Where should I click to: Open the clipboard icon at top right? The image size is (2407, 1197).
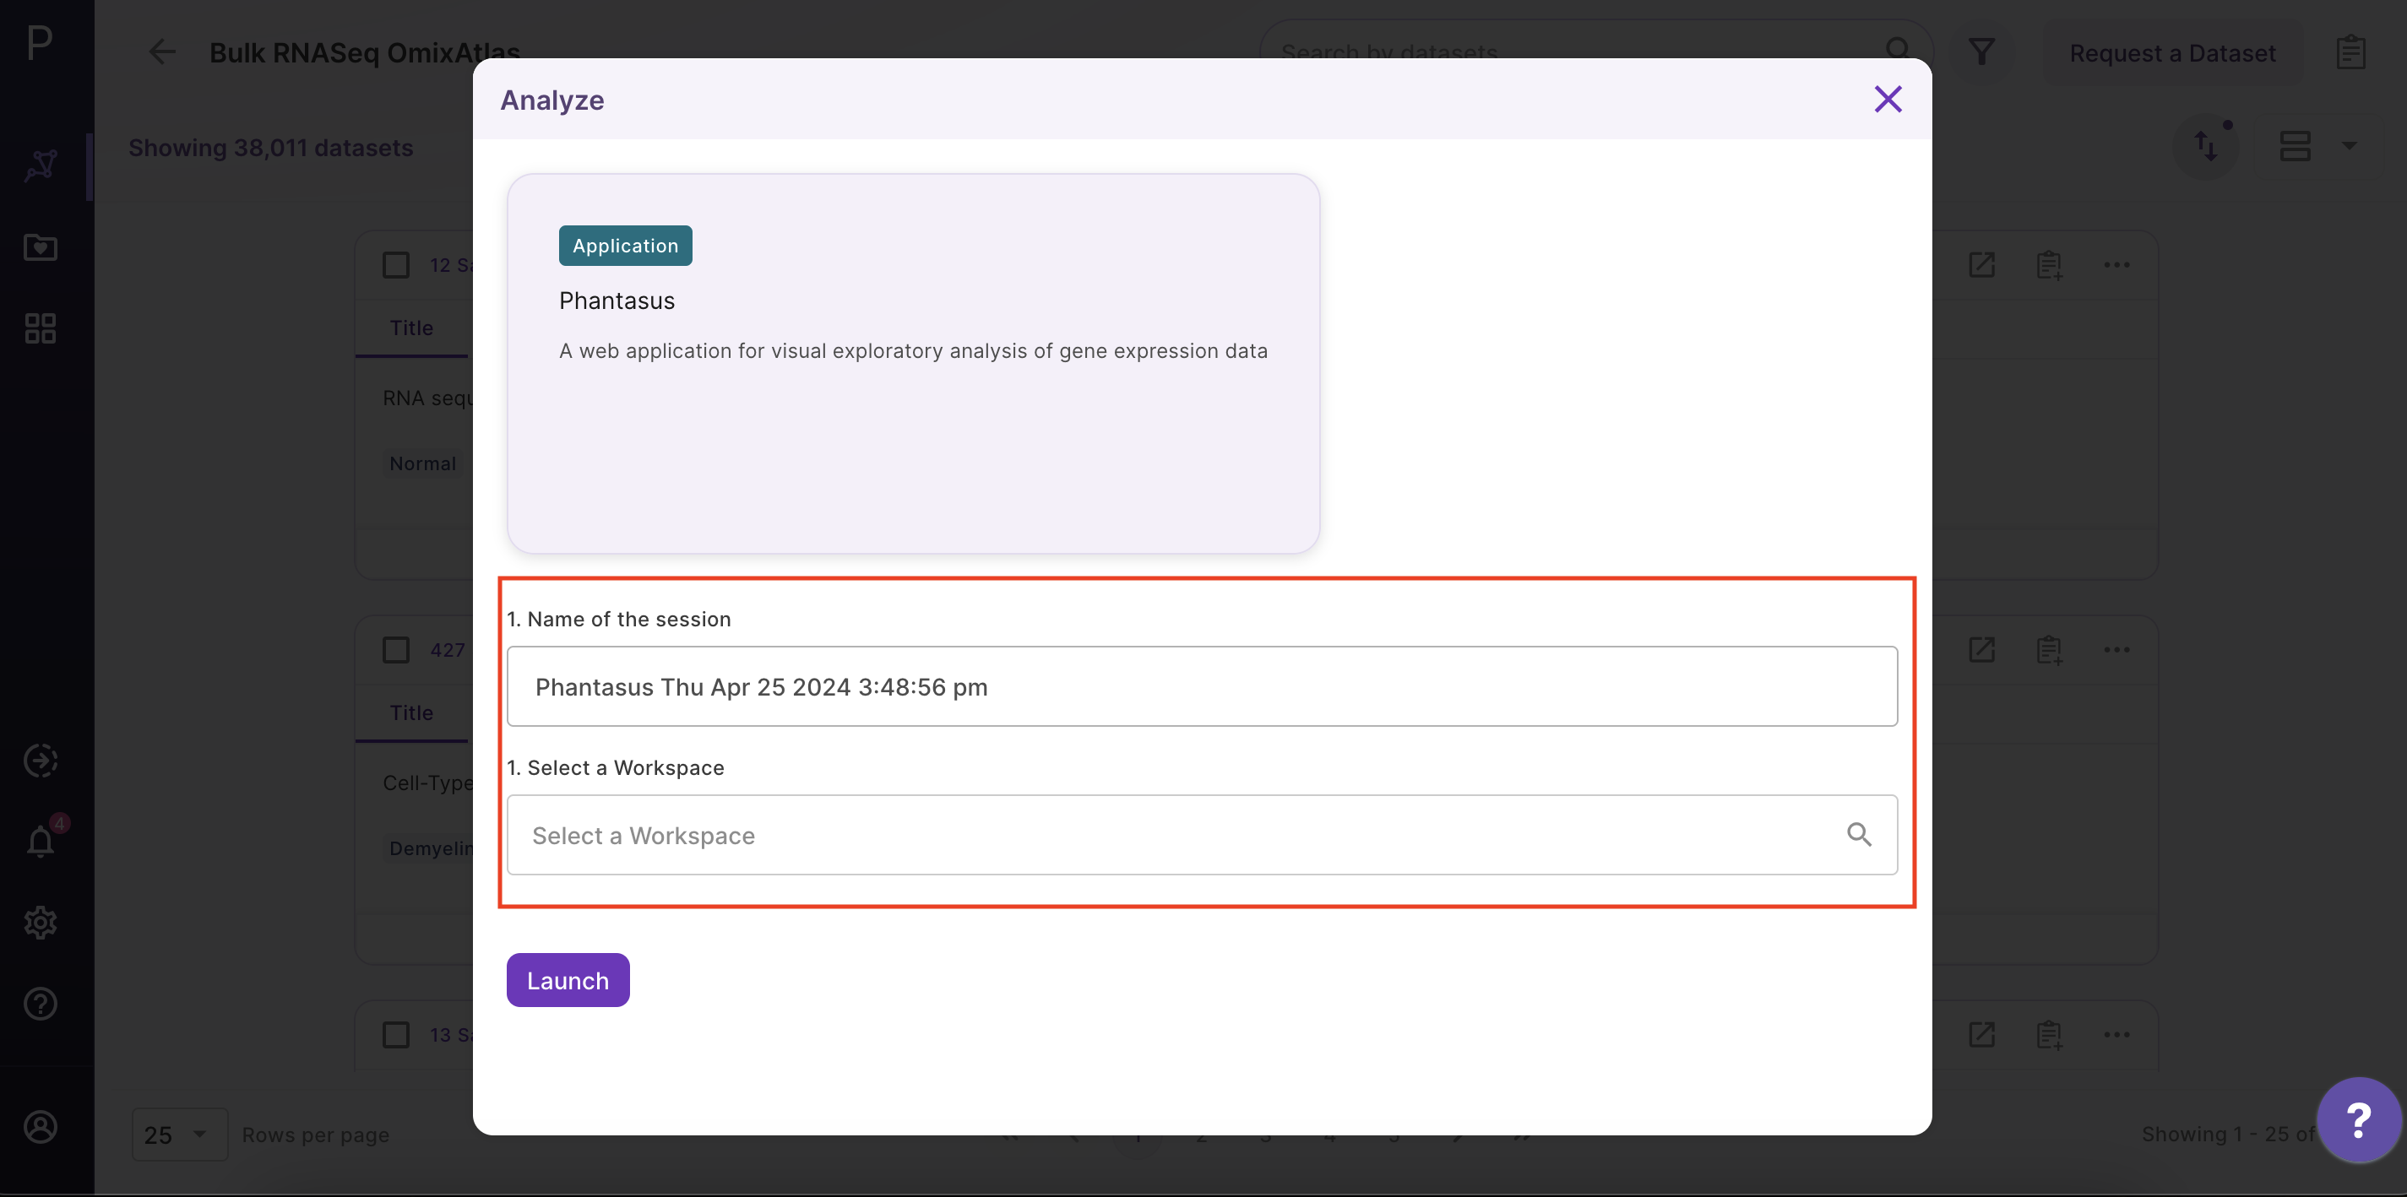tap(2352, 51)
